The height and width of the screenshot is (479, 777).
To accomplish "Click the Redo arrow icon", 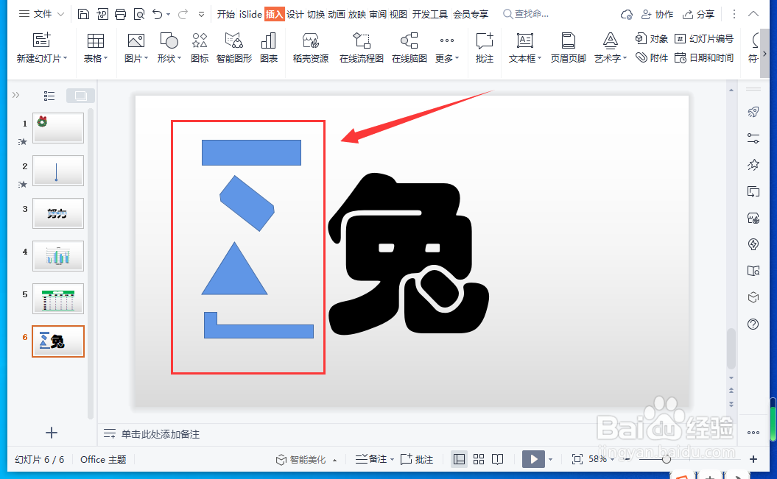I will coord(183,14).
